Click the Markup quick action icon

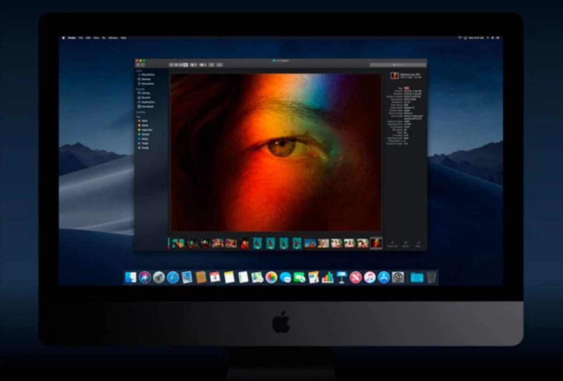pyautogui.click(x=405, y=243)
